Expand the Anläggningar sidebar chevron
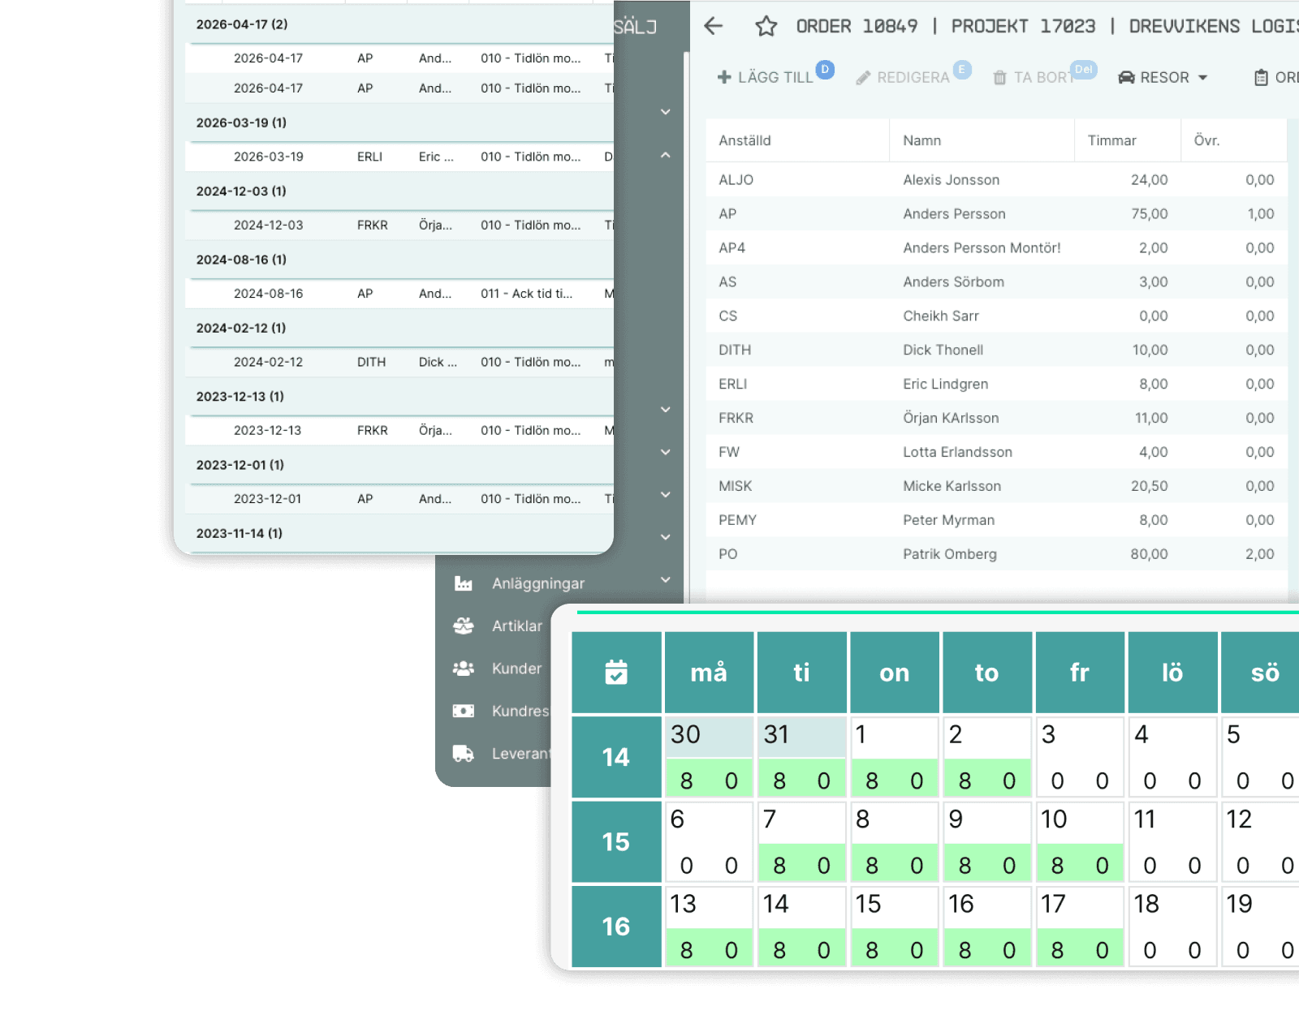 666,579
